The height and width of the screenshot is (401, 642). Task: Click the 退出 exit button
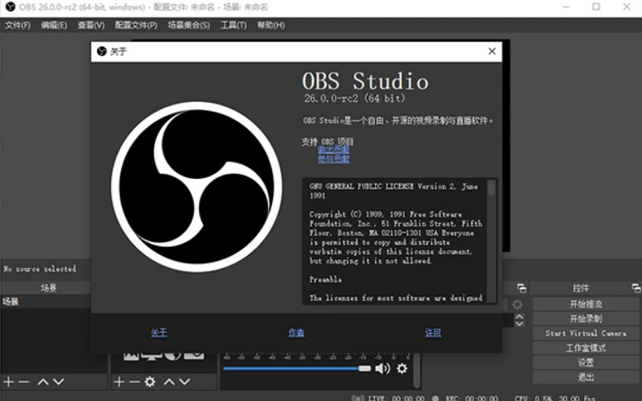[585, 377]
